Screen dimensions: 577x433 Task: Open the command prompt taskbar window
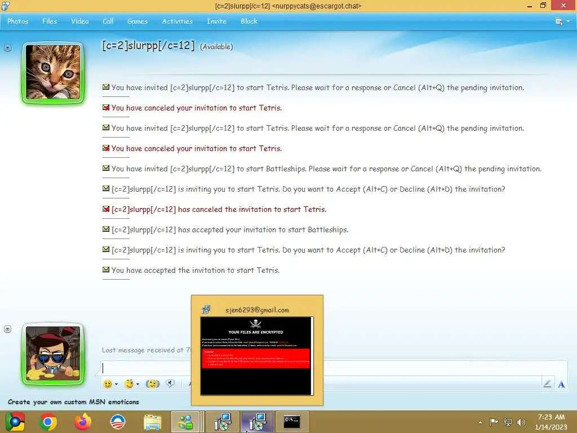(292, 422)
